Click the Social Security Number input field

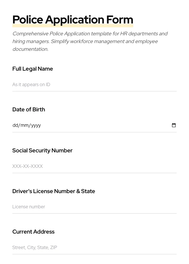94,166
